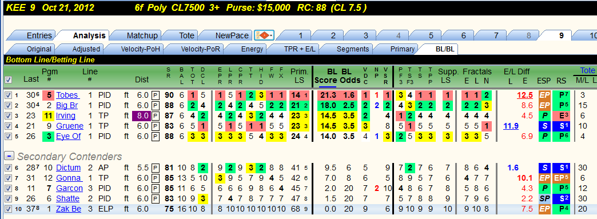Sort by BL Odds column header
Screen dimensions: 597x219
tap(351, 76)
